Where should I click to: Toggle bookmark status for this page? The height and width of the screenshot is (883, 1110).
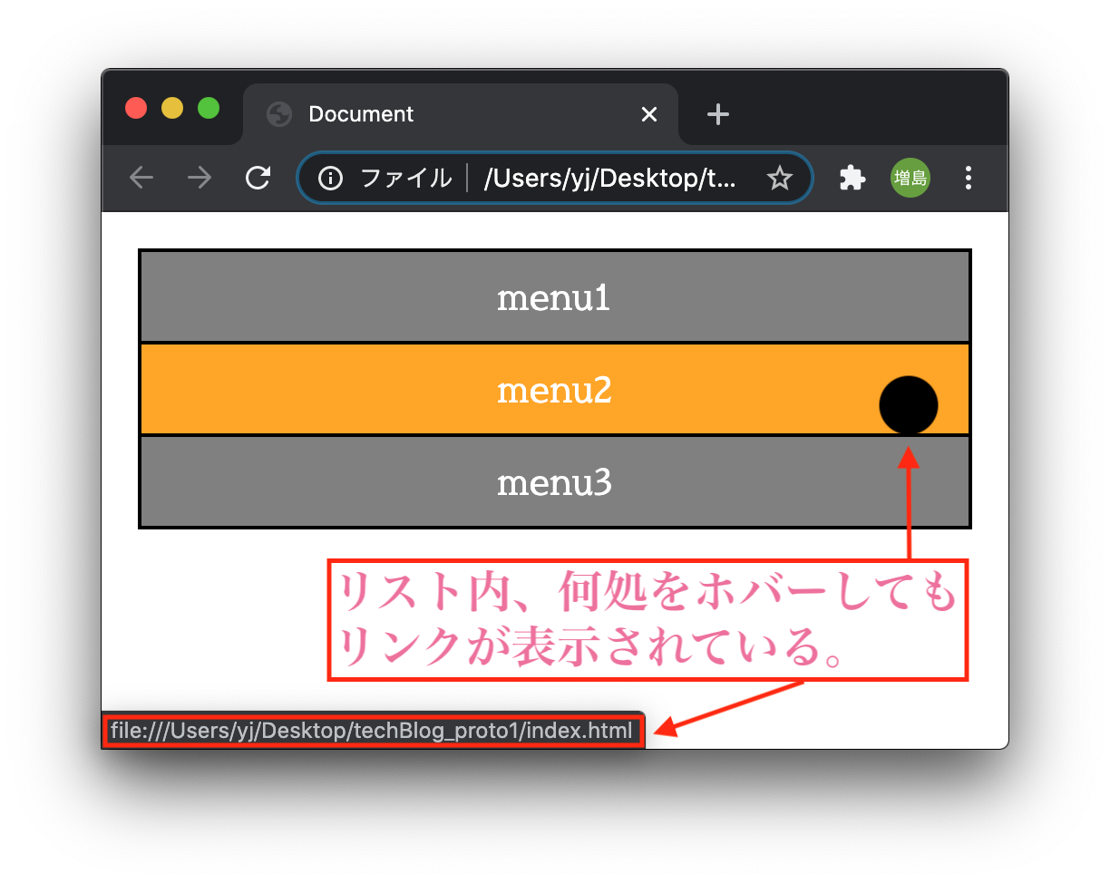pyautogui.click(x=780, y=178)
